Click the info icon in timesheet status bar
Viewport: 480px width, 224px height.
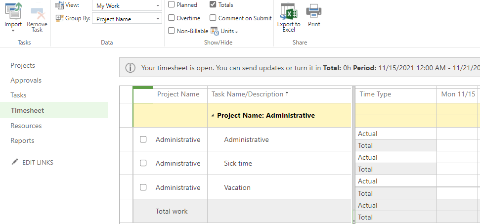(131, 68)
